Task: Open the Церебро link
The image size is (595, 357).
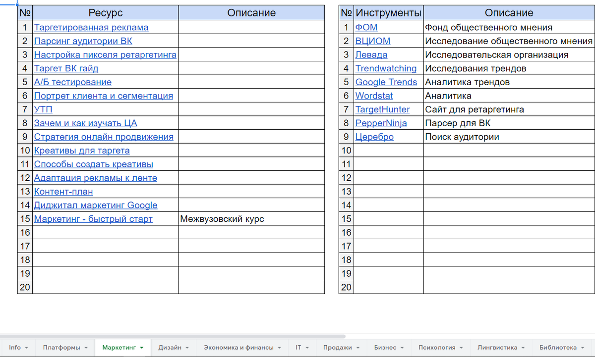Action: coord(374,137)
